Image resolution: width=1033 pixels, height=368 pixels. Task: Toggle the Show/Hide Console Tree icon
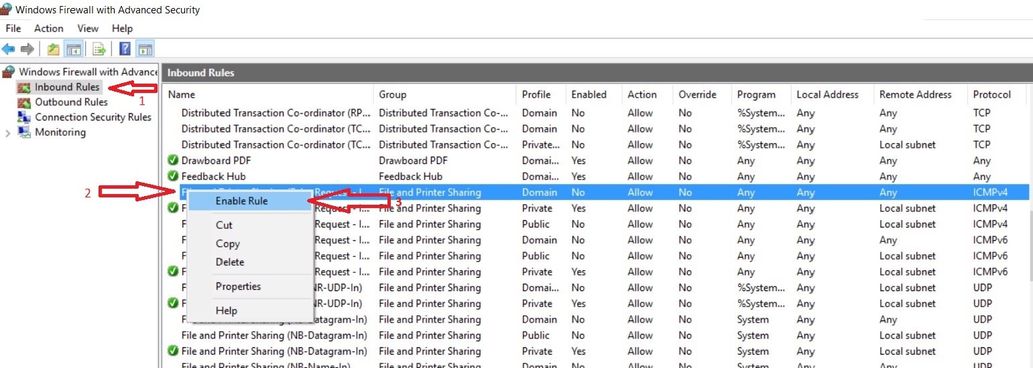pyautogui.click(x=73, y=49)
